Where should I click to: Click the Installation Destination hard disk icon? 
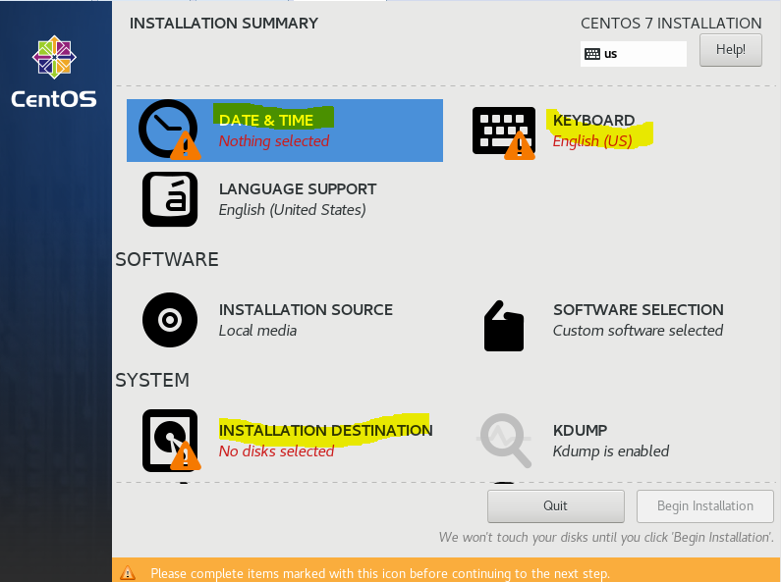pos(171,441)
